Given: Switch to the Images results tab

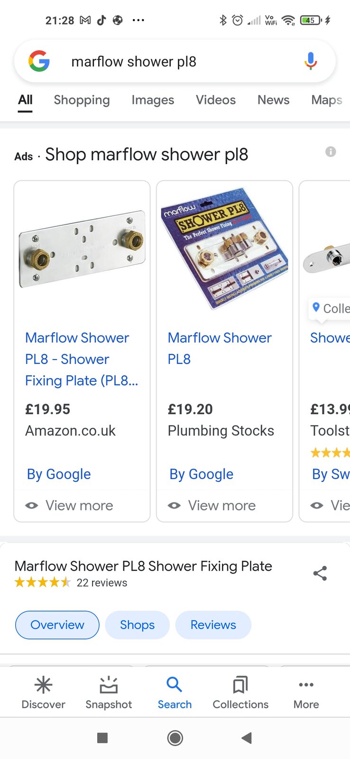Looking at the screenshot, I should pos(153,100).
